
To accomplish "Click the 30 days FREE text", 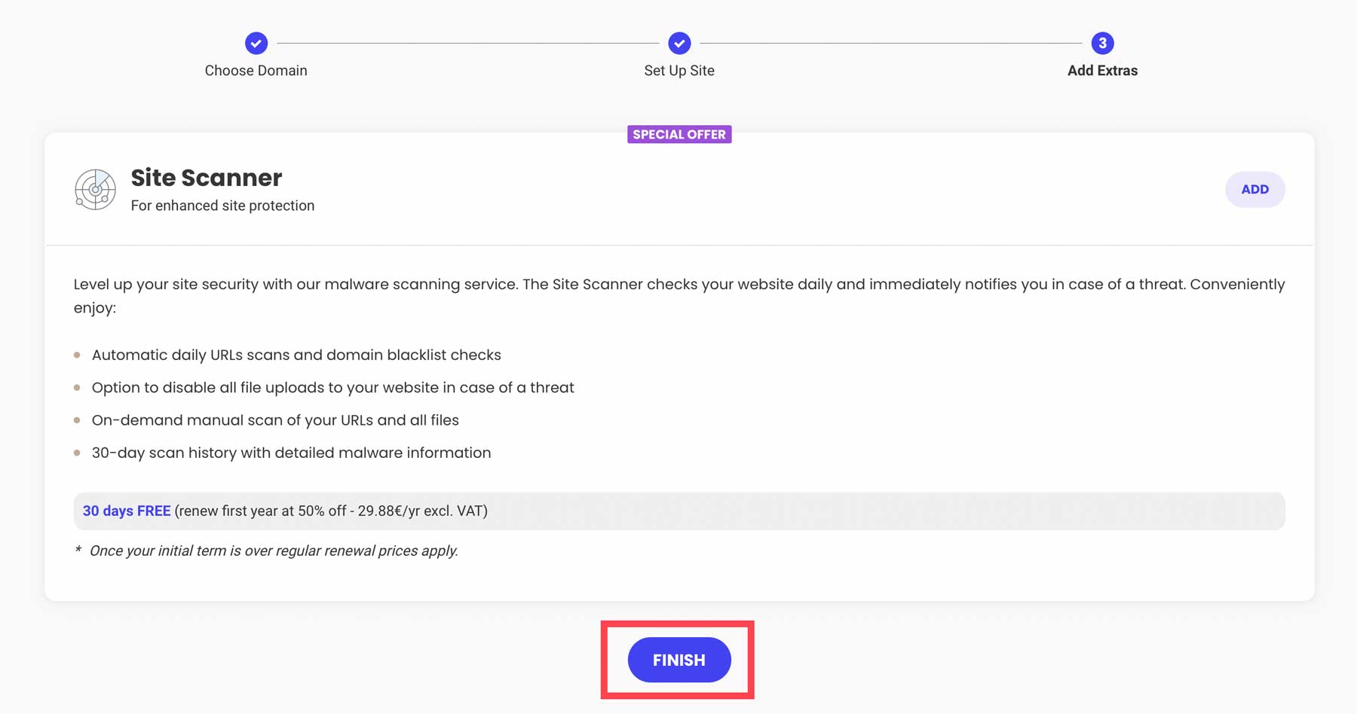I will (127, 511).
